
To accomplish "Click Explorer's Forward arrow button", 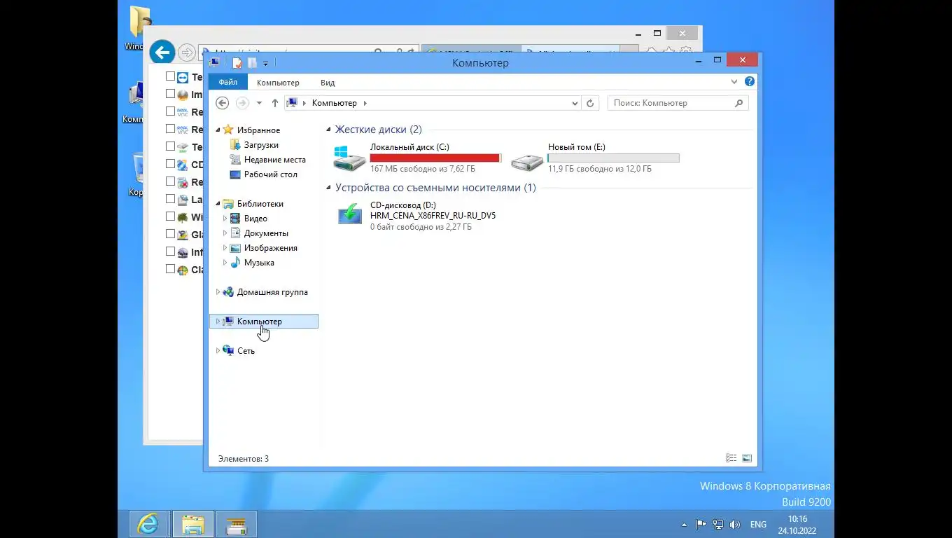I will tap(242, 103).
